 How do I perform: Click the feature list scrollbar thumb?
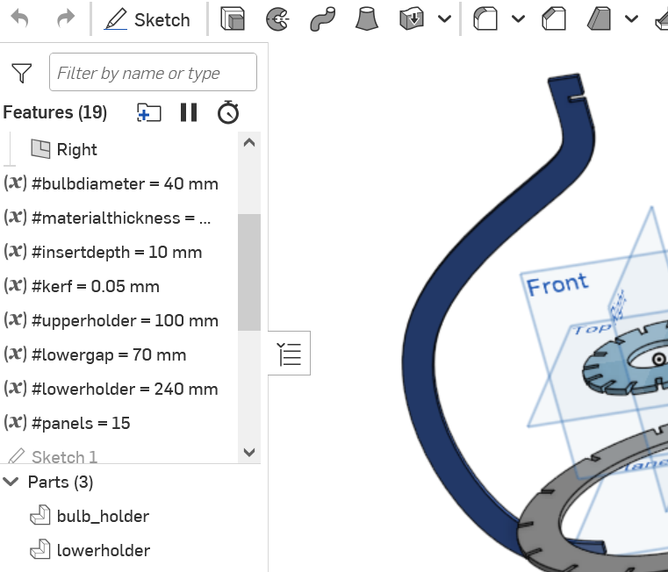(x=249, y=272)
